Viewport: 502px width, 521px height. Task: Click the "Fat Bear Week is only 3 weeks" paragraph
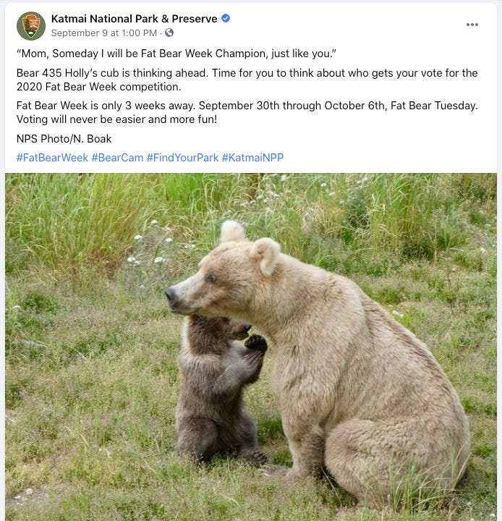(x=247, y=112)
